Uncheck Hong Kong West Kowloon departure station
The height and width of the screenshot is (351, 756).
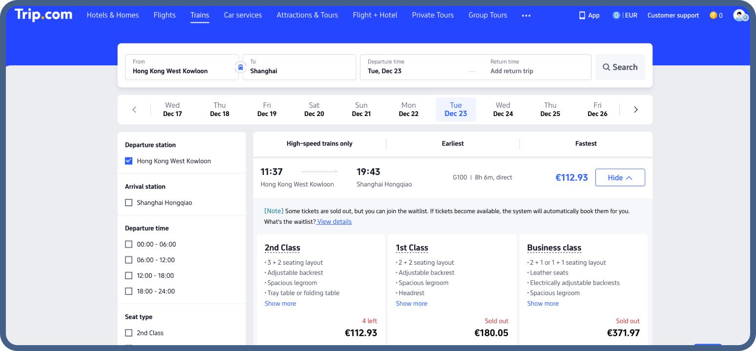coord(129,161)
